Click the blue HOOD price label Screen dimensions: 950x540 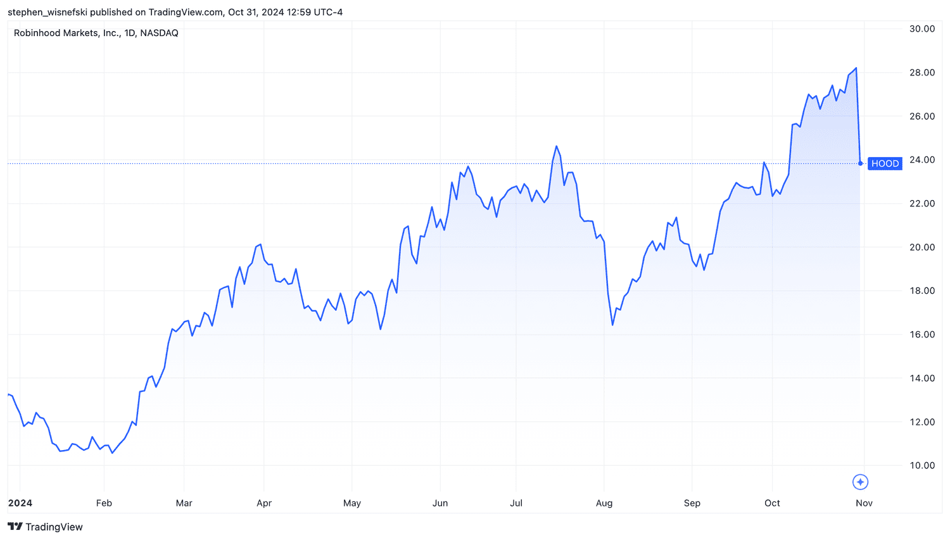pyautogui.click(x=885, y=163)
